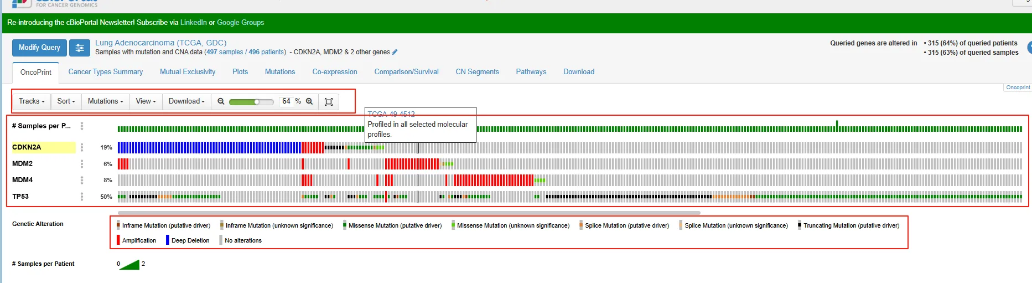This screenshot has height=283, width=1032.
Task: Open the Sort dropdown menu
Action: [66, 101]
